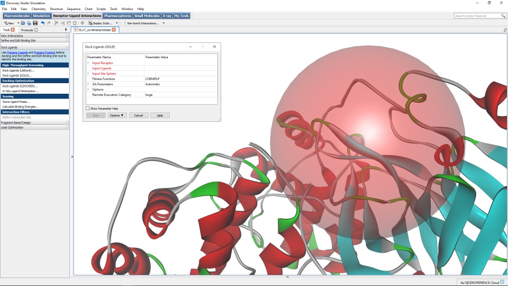The height and width of the screenshot is (286, 508).
Task: Open a file using the folder icon
Action: [23, 23]
